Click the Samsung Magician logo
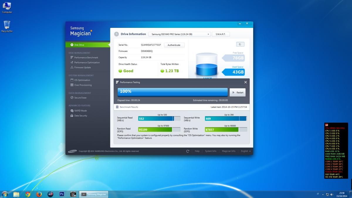 pos(81,31)
